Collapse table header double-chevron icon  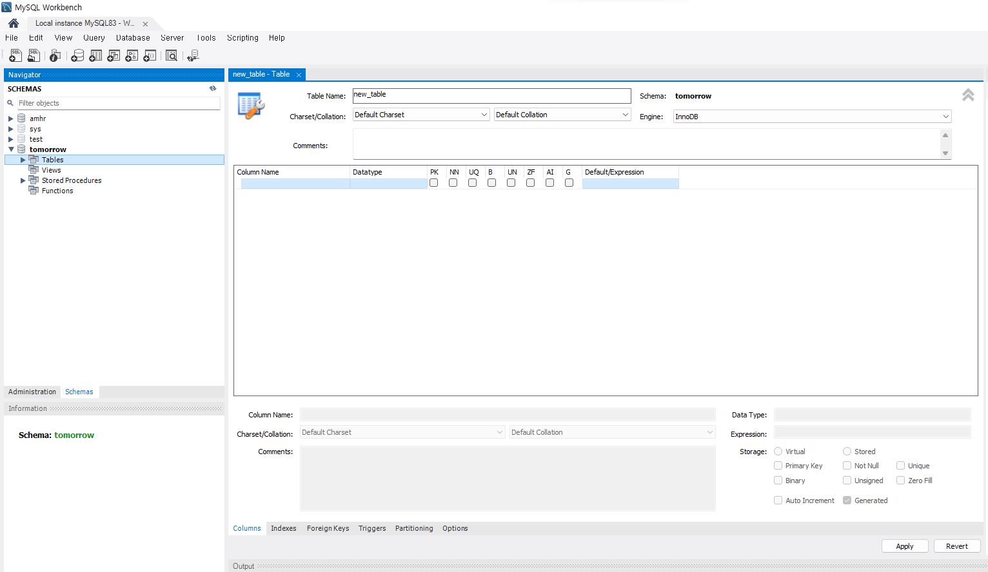point(968,95)
